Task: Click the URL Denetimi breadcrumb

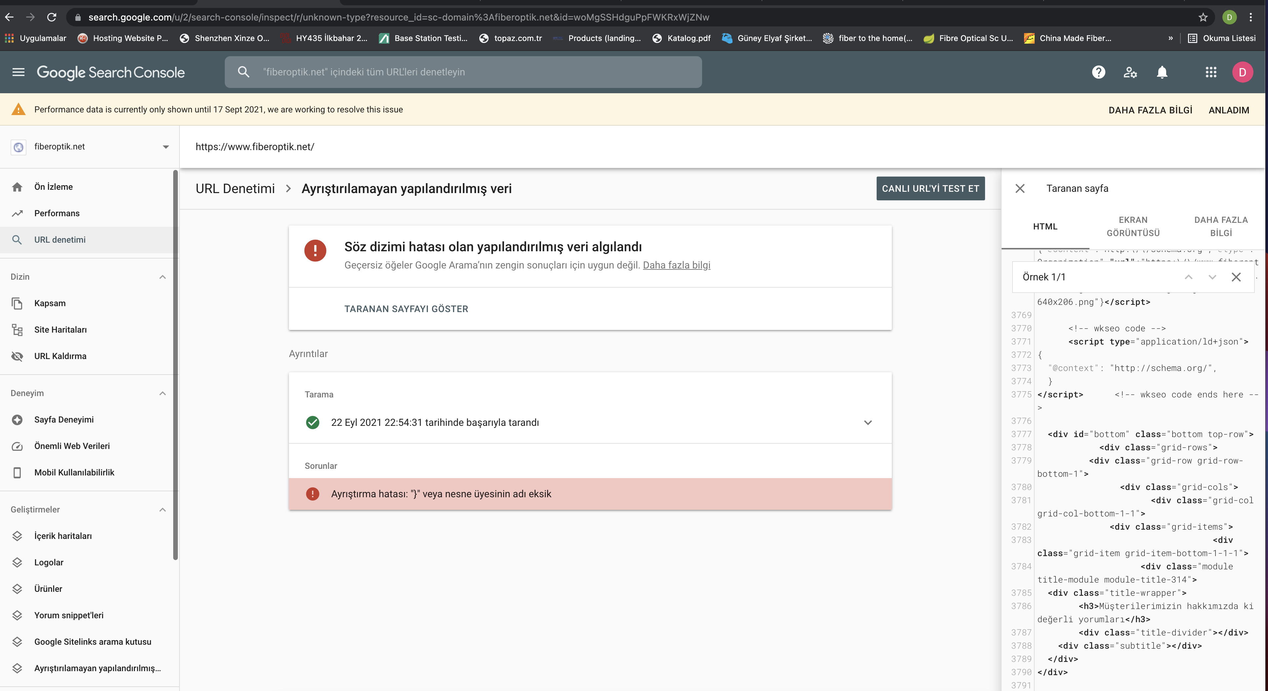Action: (235, 188)
